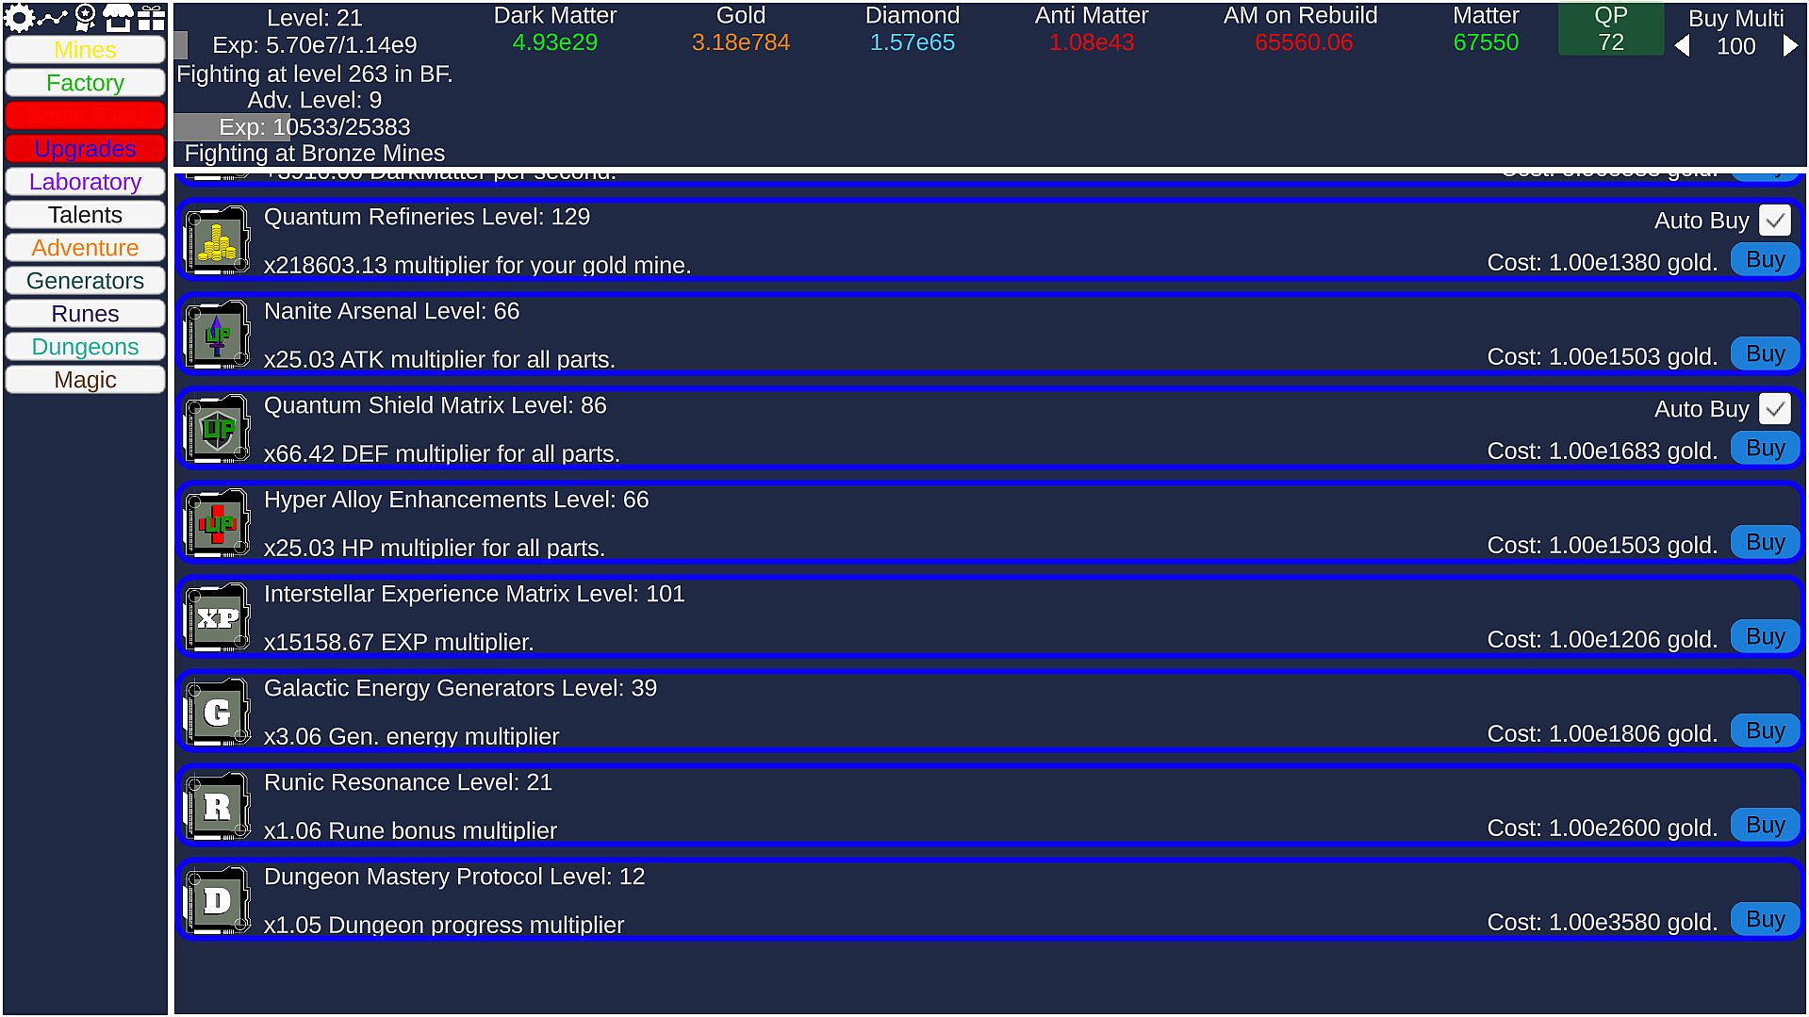Buy Runic Resonance upgrade
This screenshot has width=1809, height=1017.
coord(1765,826)
